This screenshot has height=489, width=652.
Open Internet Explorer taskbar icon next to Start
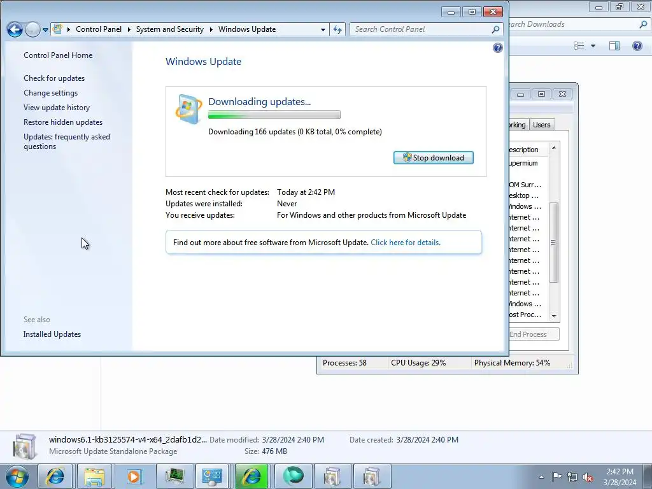55,476
